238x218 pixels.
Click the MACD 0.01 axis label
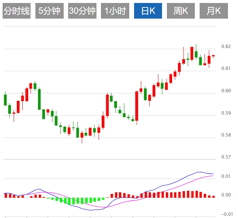[226, 176]
